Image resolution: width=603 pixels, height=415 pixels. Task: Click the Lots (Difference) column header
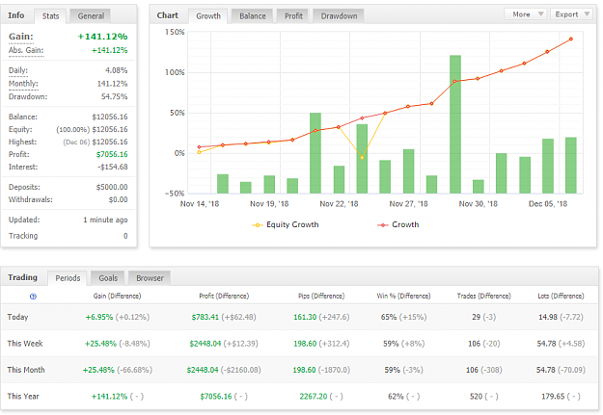pos(561,296)
